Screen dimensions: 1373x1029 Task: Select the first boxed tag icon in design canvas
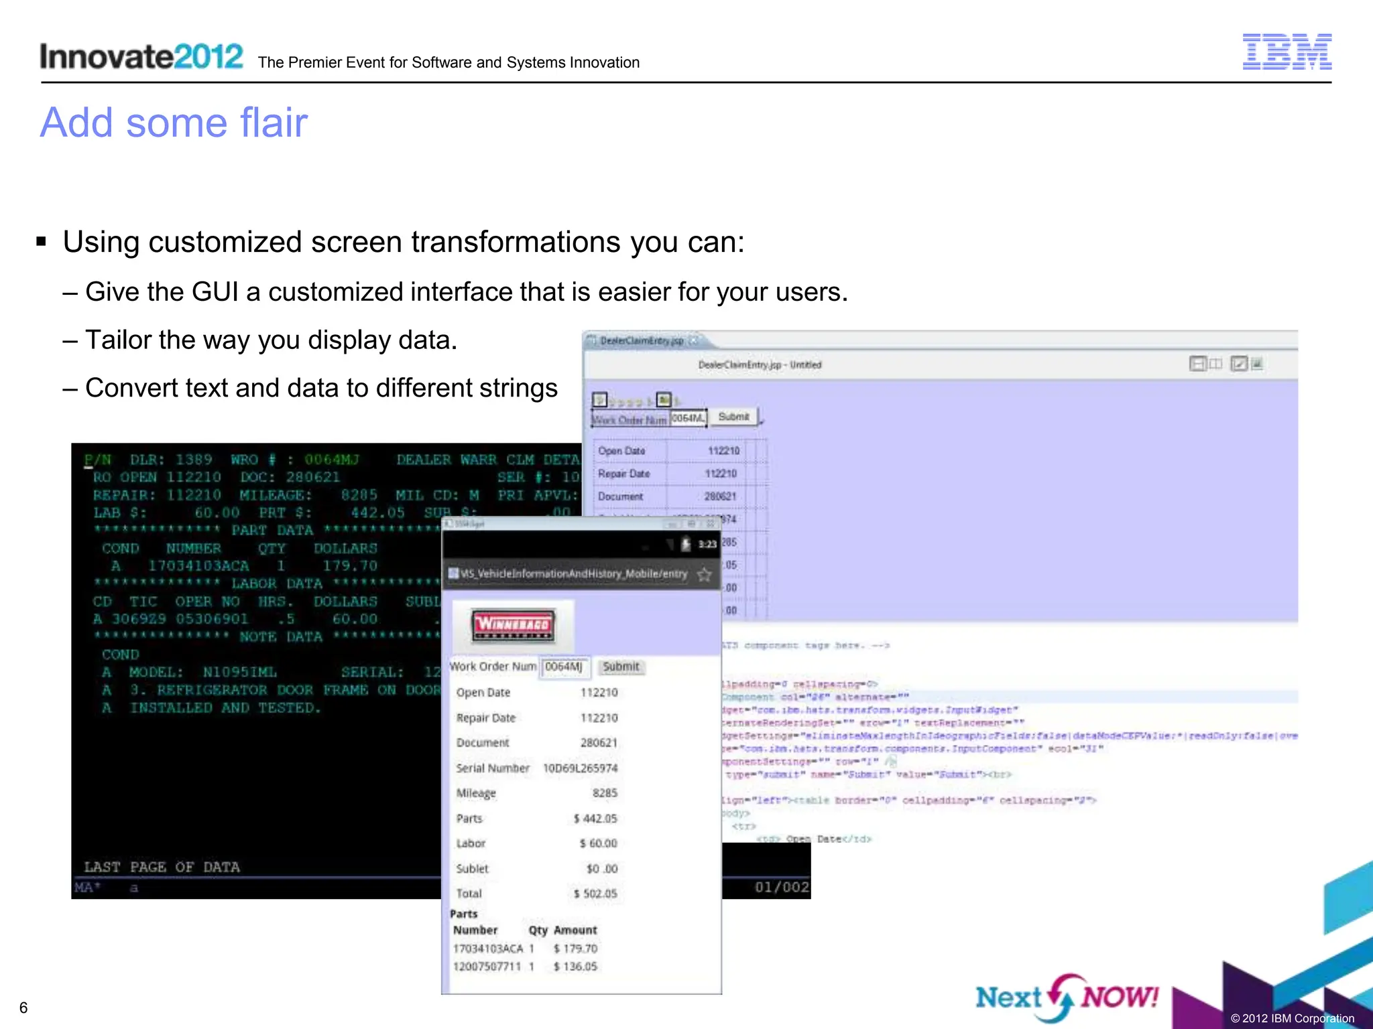click(600, 400)
